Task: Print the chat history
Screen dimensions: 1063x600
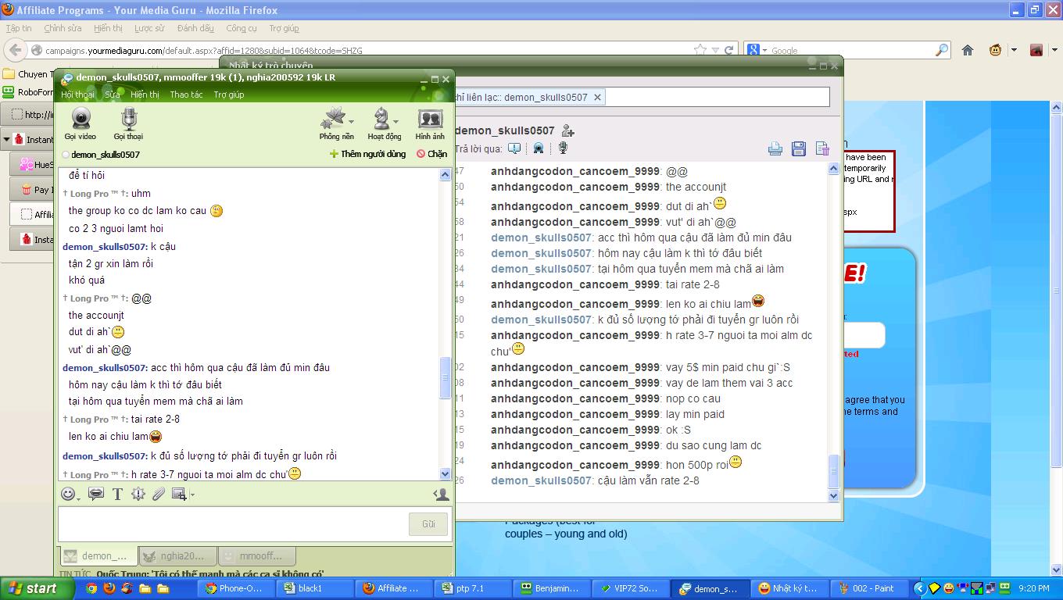Action: click(x=775, y=148)
